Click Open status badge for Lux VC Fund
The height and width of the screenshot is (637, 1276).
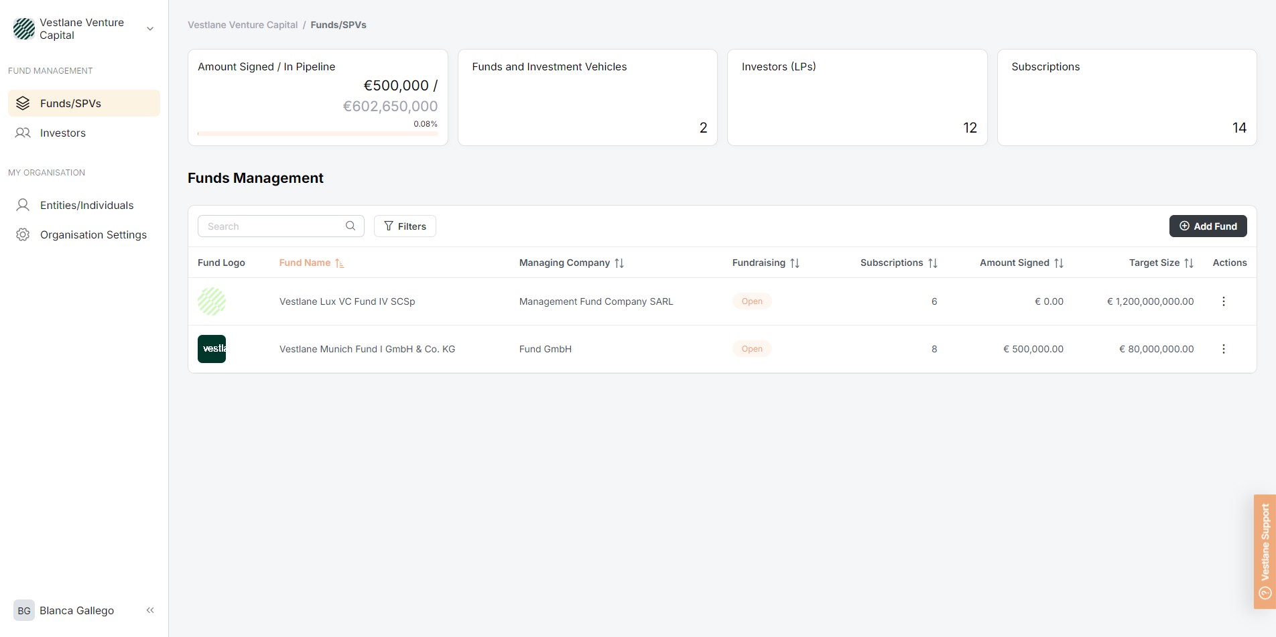click(x=752, y=301)
